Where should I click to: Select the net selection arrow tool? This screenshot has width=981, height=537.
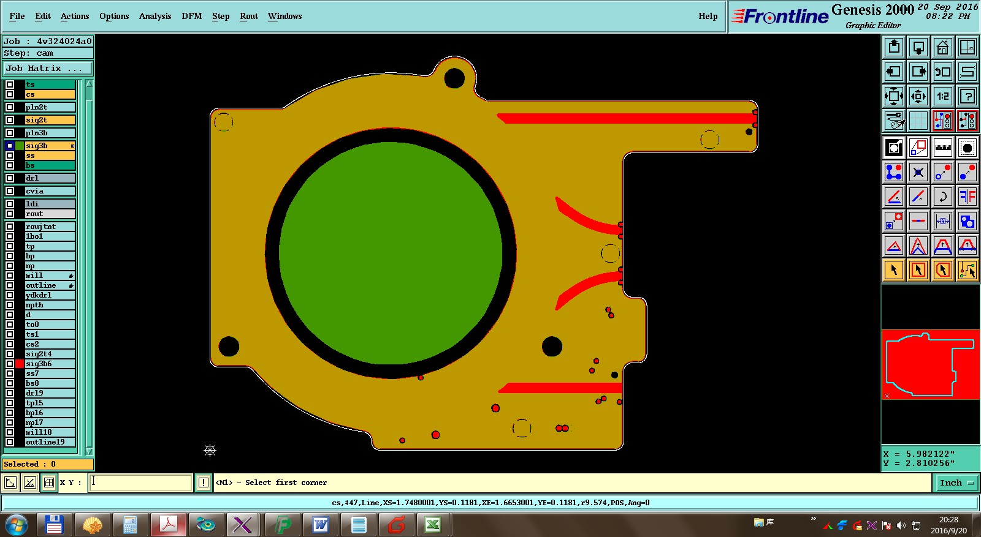click(x=968, y=270)
